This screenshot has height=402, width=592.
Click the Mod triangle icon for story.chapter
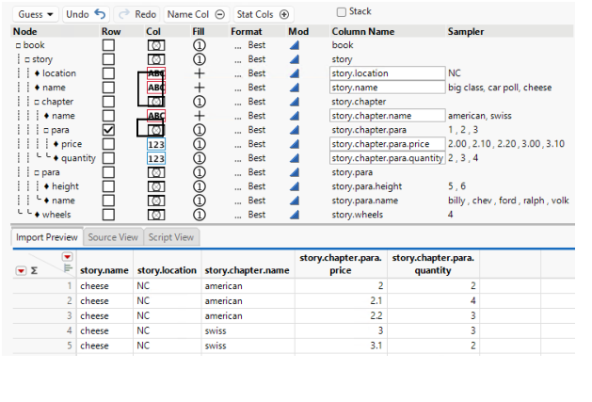[x=295, y=102]
